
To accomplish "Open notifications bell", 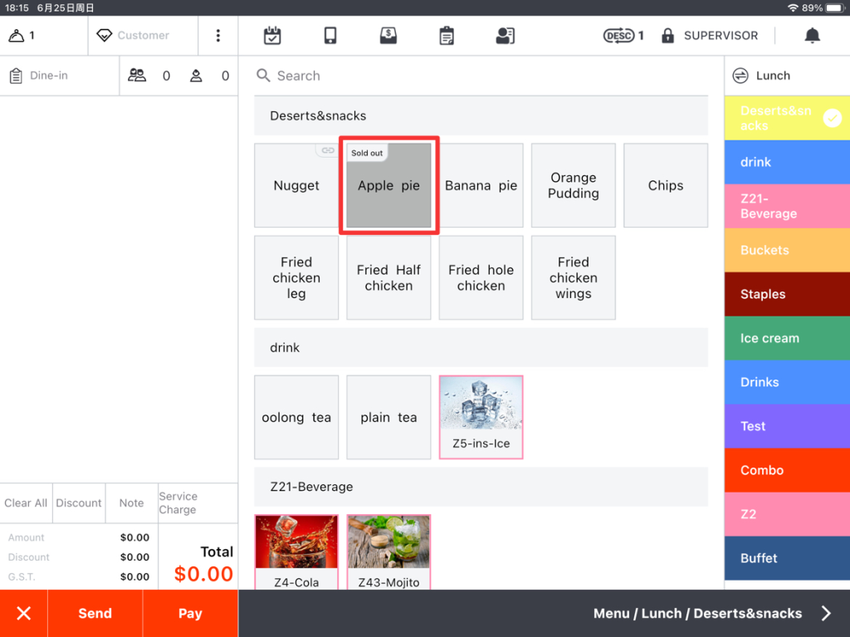I will tap(812, 36).
